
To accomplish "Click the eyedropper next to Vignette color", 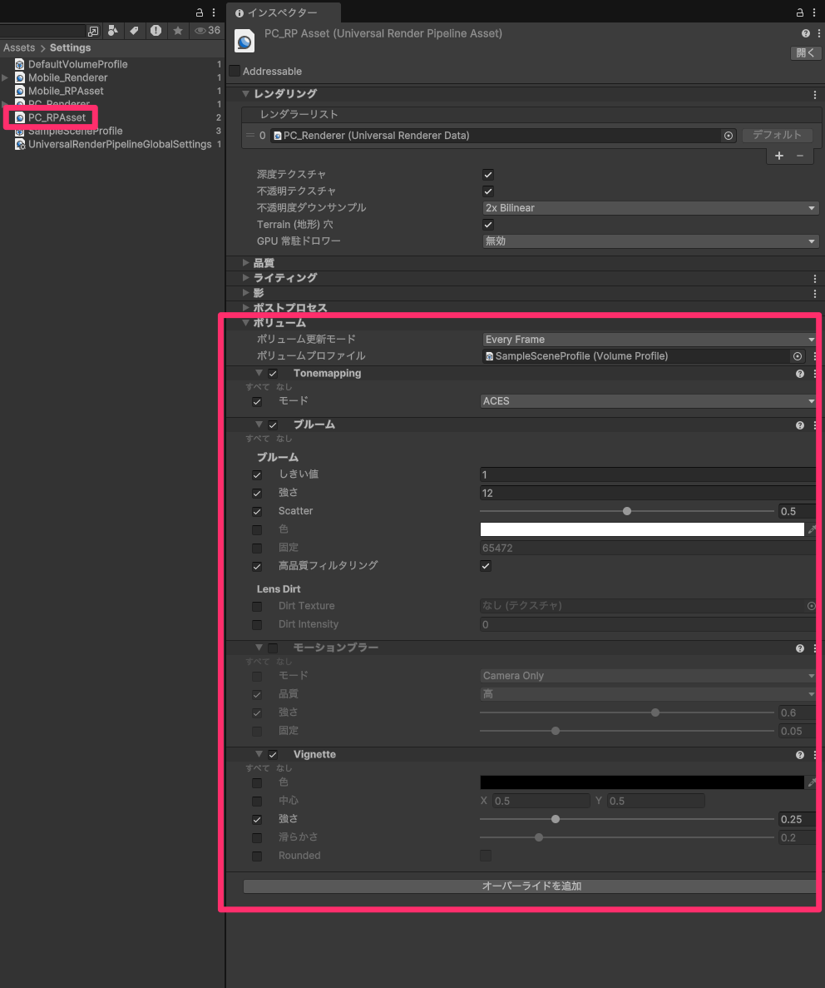I will (812, 782).
